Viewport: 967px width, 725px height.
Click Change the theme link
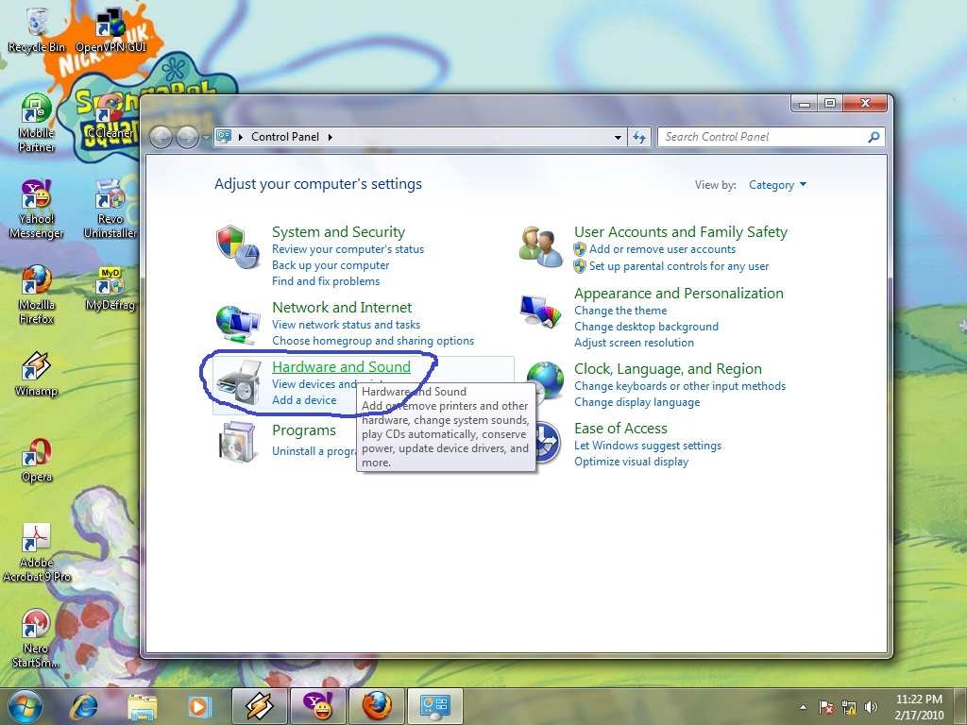pyautogui.click(x=620, y=311)
